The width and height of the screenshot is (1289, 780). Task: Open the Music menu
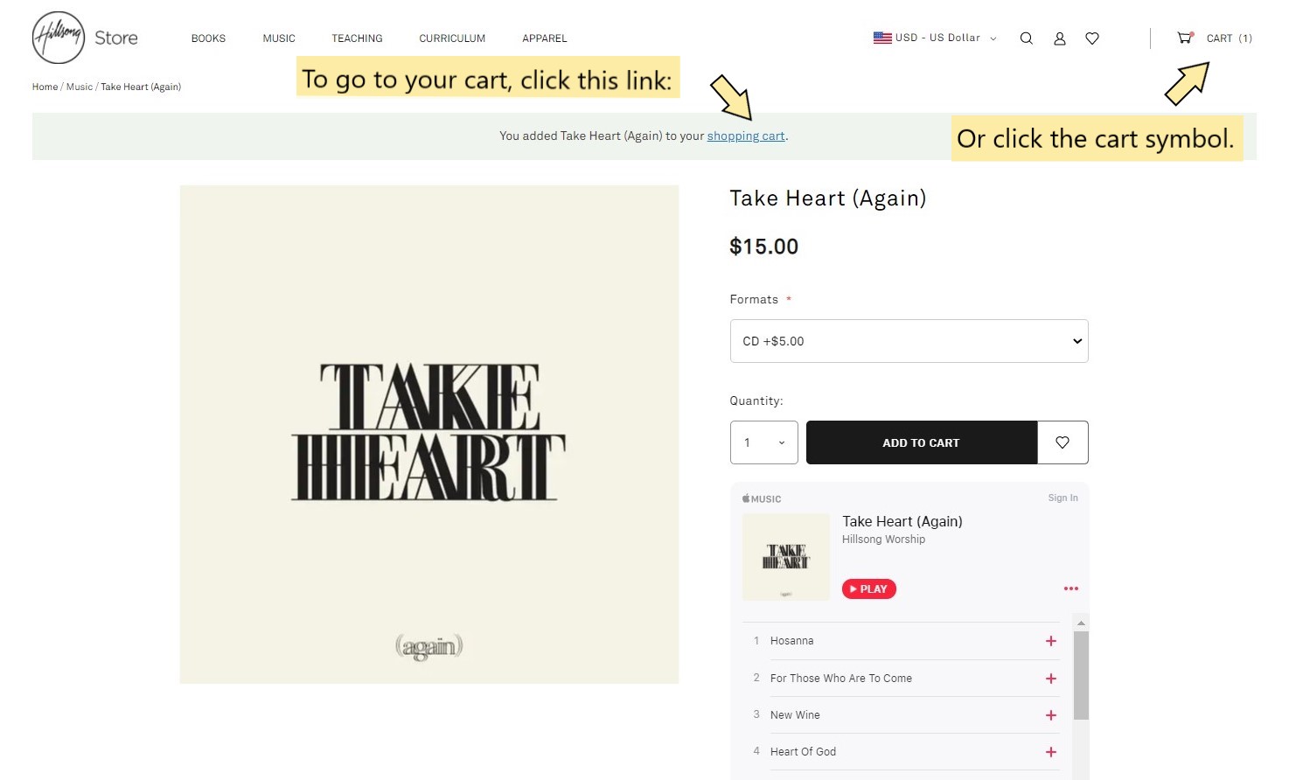click(279, 38)
